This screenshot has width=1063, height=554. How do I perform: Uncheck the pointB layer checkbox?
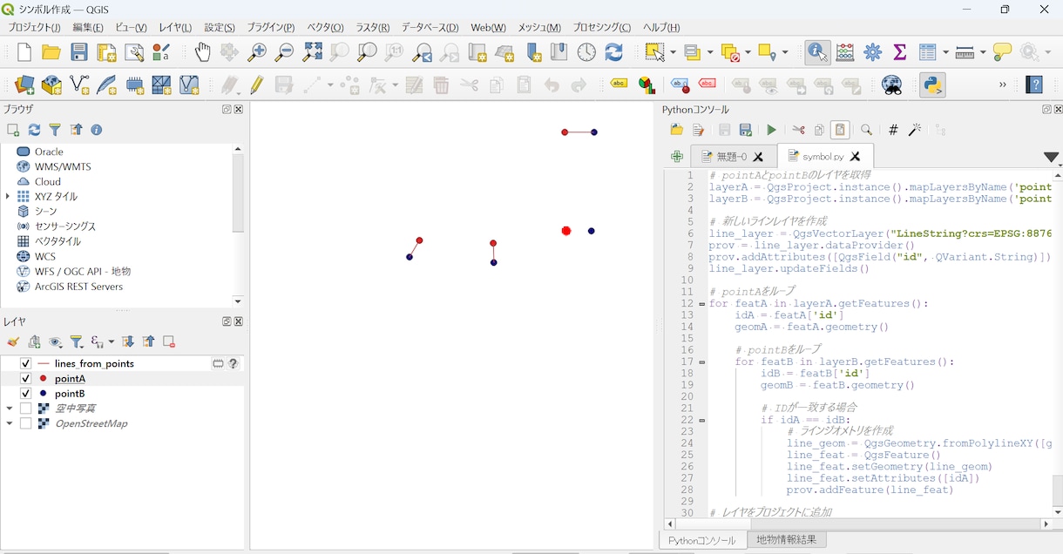[25, 394]
